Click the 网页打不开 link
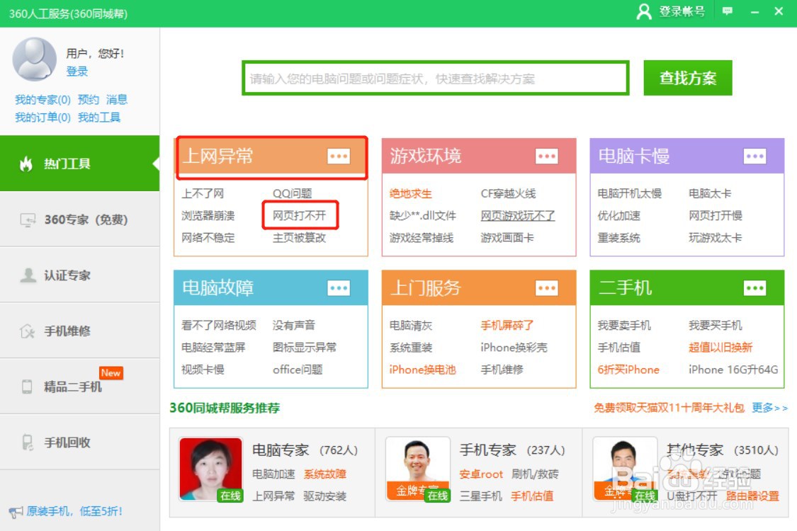 (x=300, y=215)
